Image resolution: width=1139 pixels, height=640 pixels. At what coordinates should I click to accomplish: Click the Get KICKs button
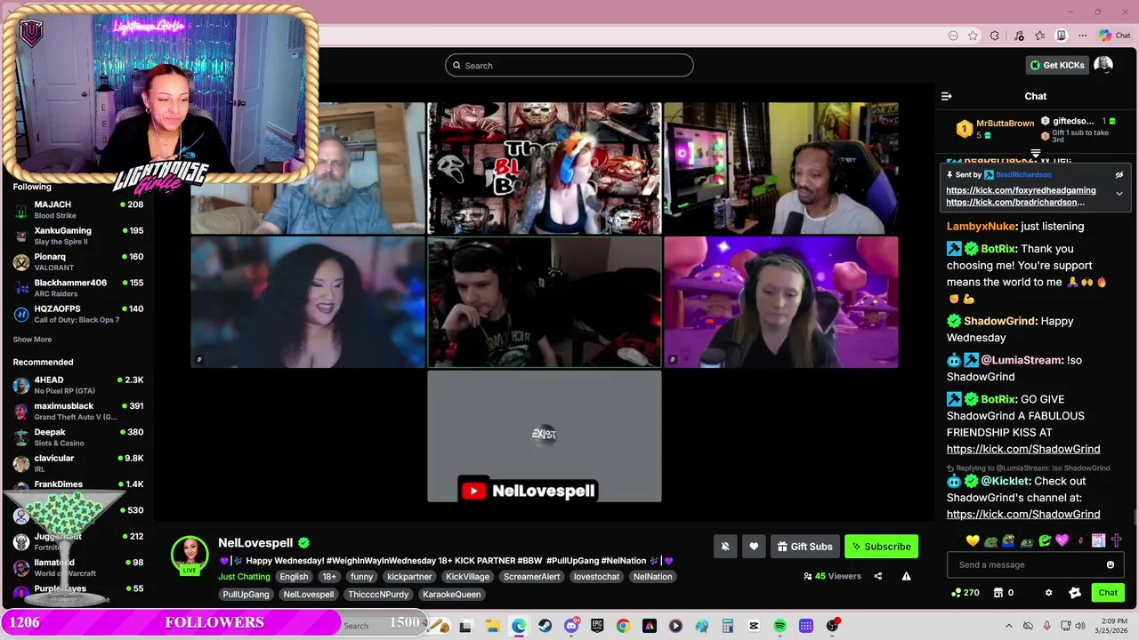tap(1058, 65)
